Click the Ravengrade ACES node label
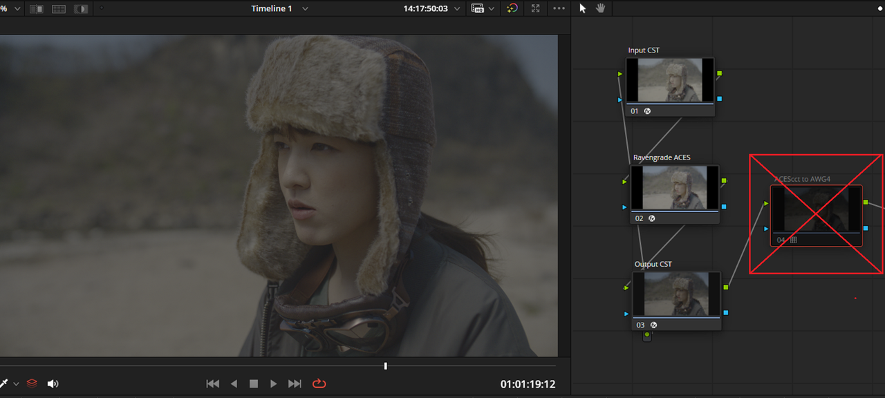This screenshot has height=398, width=885. 662,158
